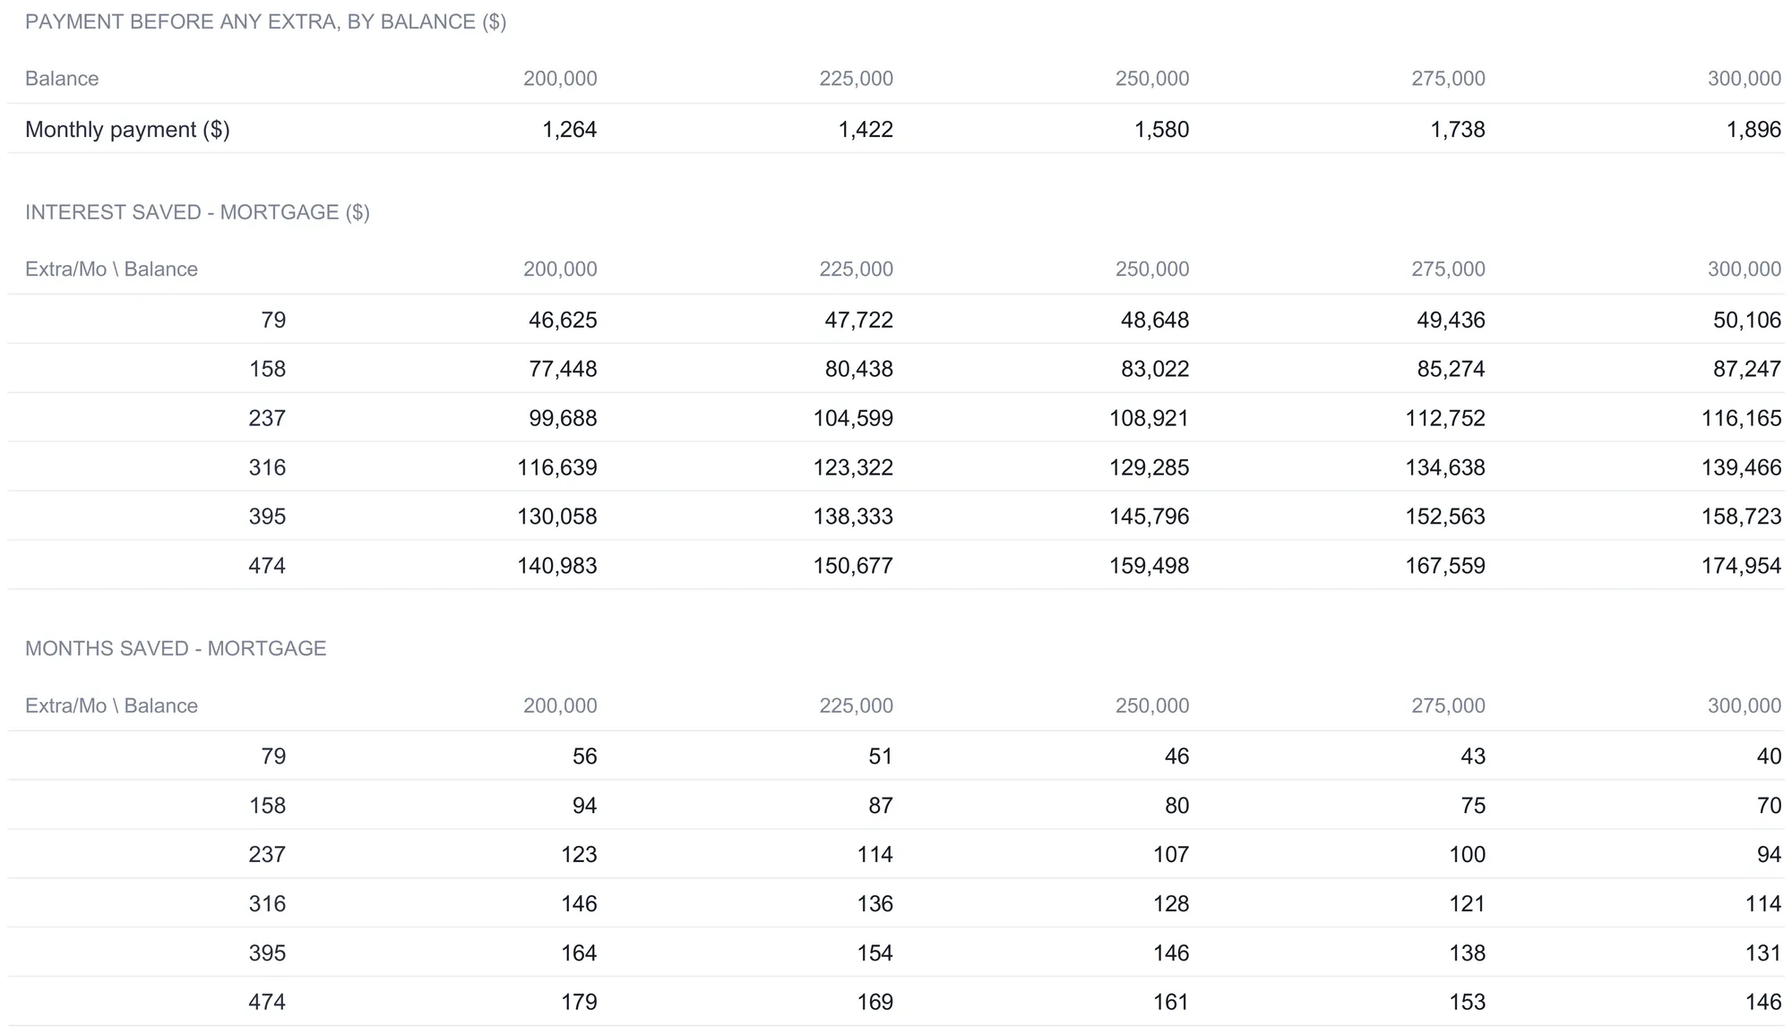The width and height of the screenshot is (1792, 1034).
Task: Click months saved cell 123
Action: tap(579, 854)
